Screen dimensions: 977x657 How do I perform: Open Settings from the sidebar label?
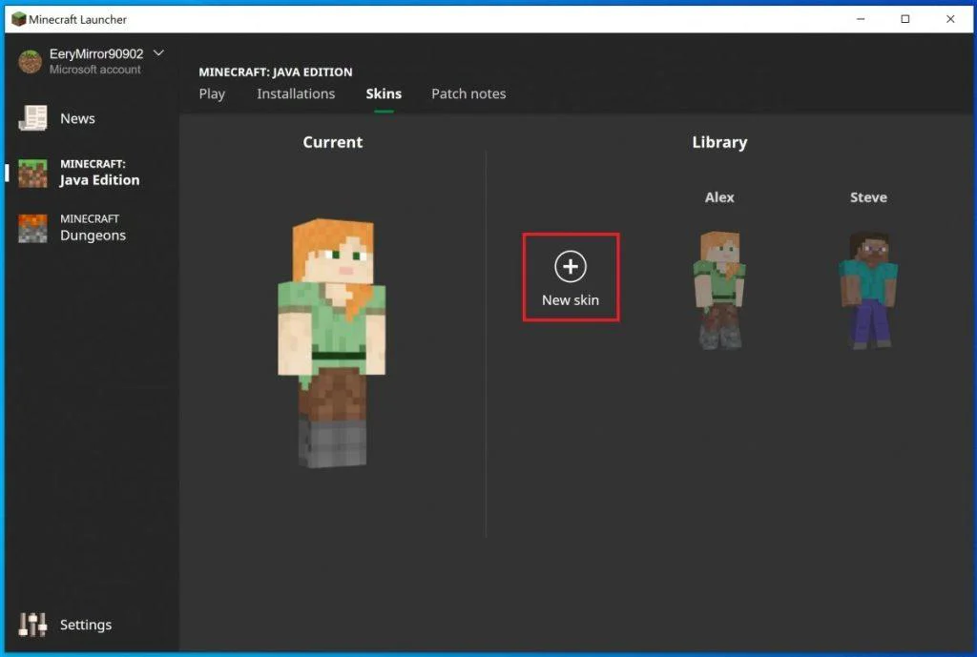[x=85, y=625]
